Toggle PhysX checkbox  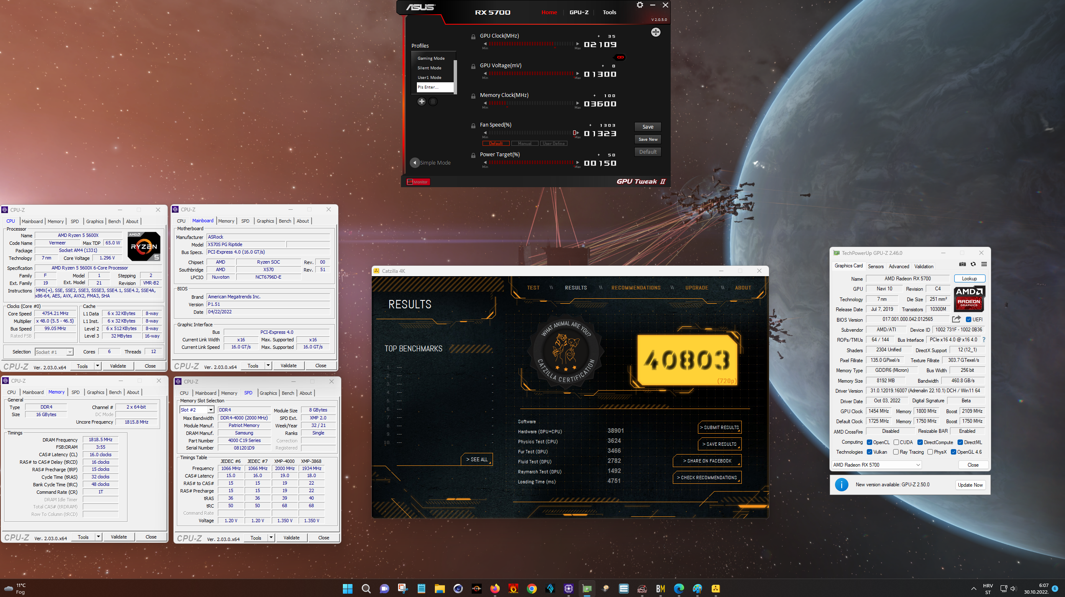point(930,452)
